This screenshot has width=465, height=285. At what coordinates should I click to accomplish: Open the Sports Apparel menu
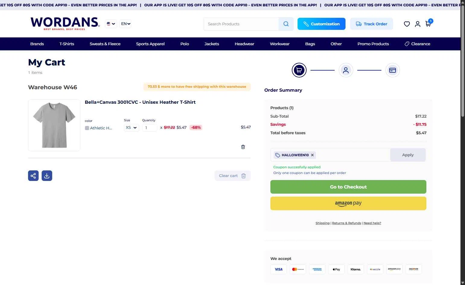[x=150, y=44]
